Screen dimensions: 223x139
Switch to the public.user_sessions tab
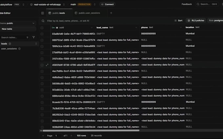[x=89, y=13]
